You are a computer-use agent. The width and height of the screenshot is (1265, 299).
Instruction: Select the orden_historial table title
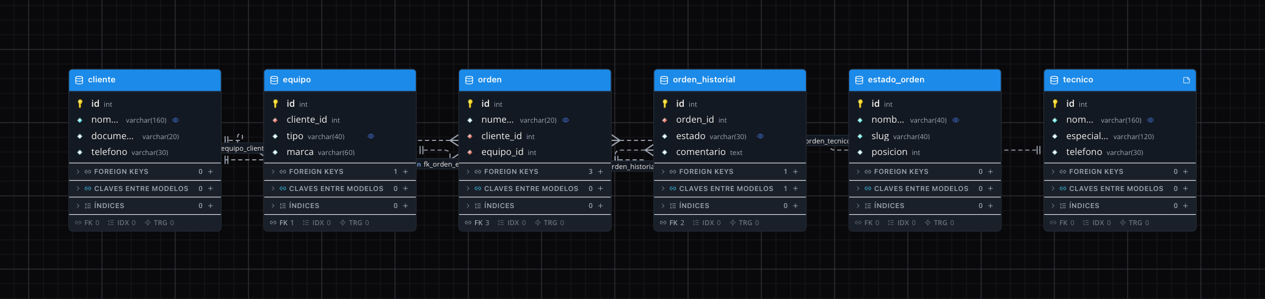[x=704, y=80]
